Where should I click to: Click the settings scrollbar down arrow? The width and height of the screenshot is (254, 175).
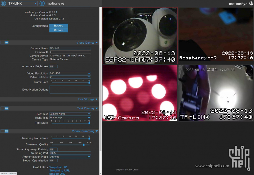point(101,174)
